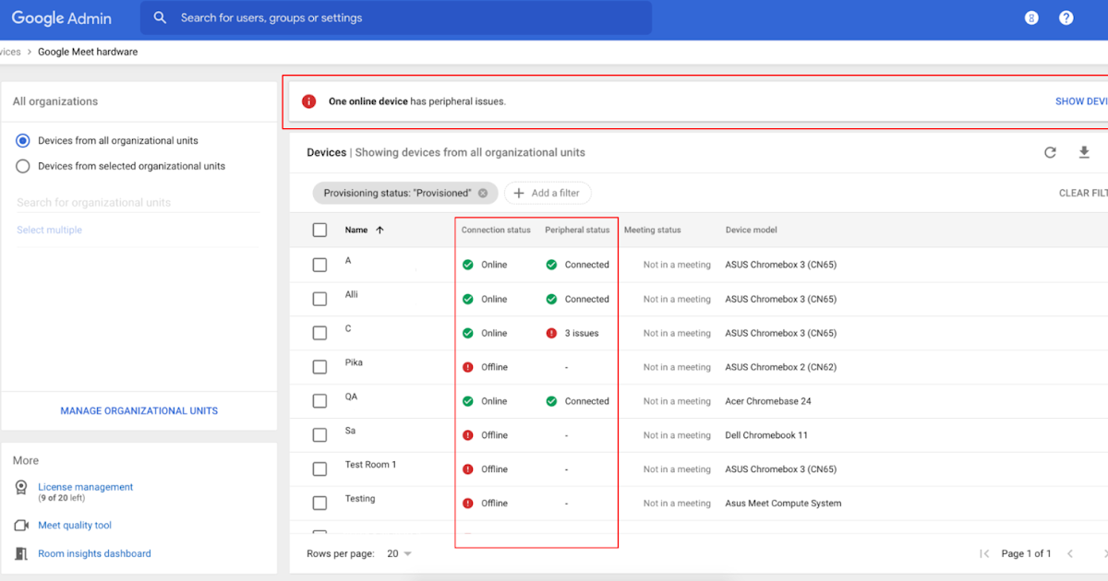Select devices from all organizational units

[20, 140]
